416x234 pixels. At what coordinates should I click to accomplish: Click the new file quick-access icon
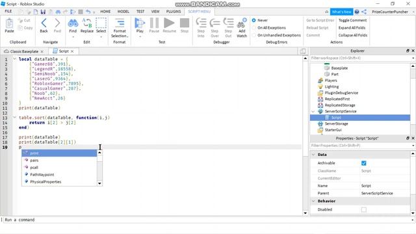click(36, 12)
